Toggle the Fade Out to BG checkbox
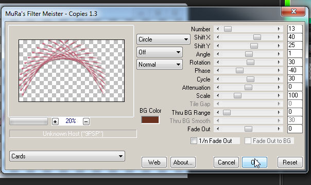 point(248,141)
